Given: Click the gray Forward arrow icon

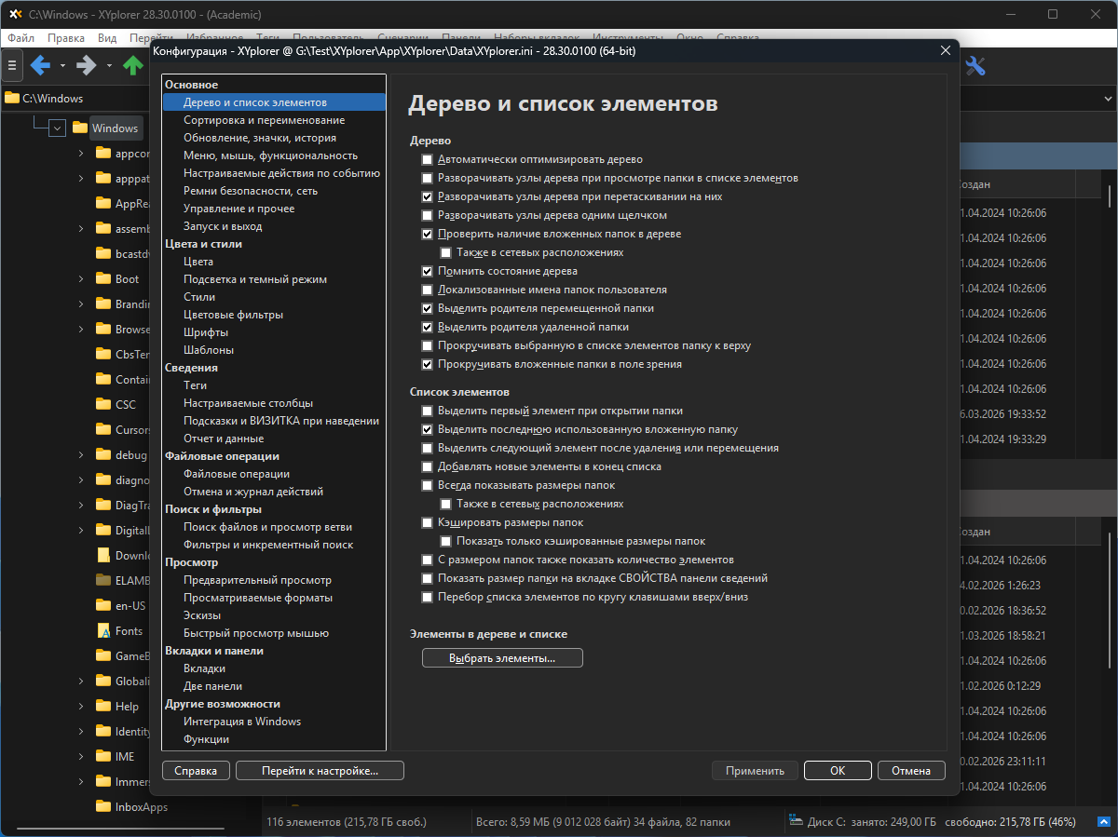Looking at the screenshot, I should [87, 65].
